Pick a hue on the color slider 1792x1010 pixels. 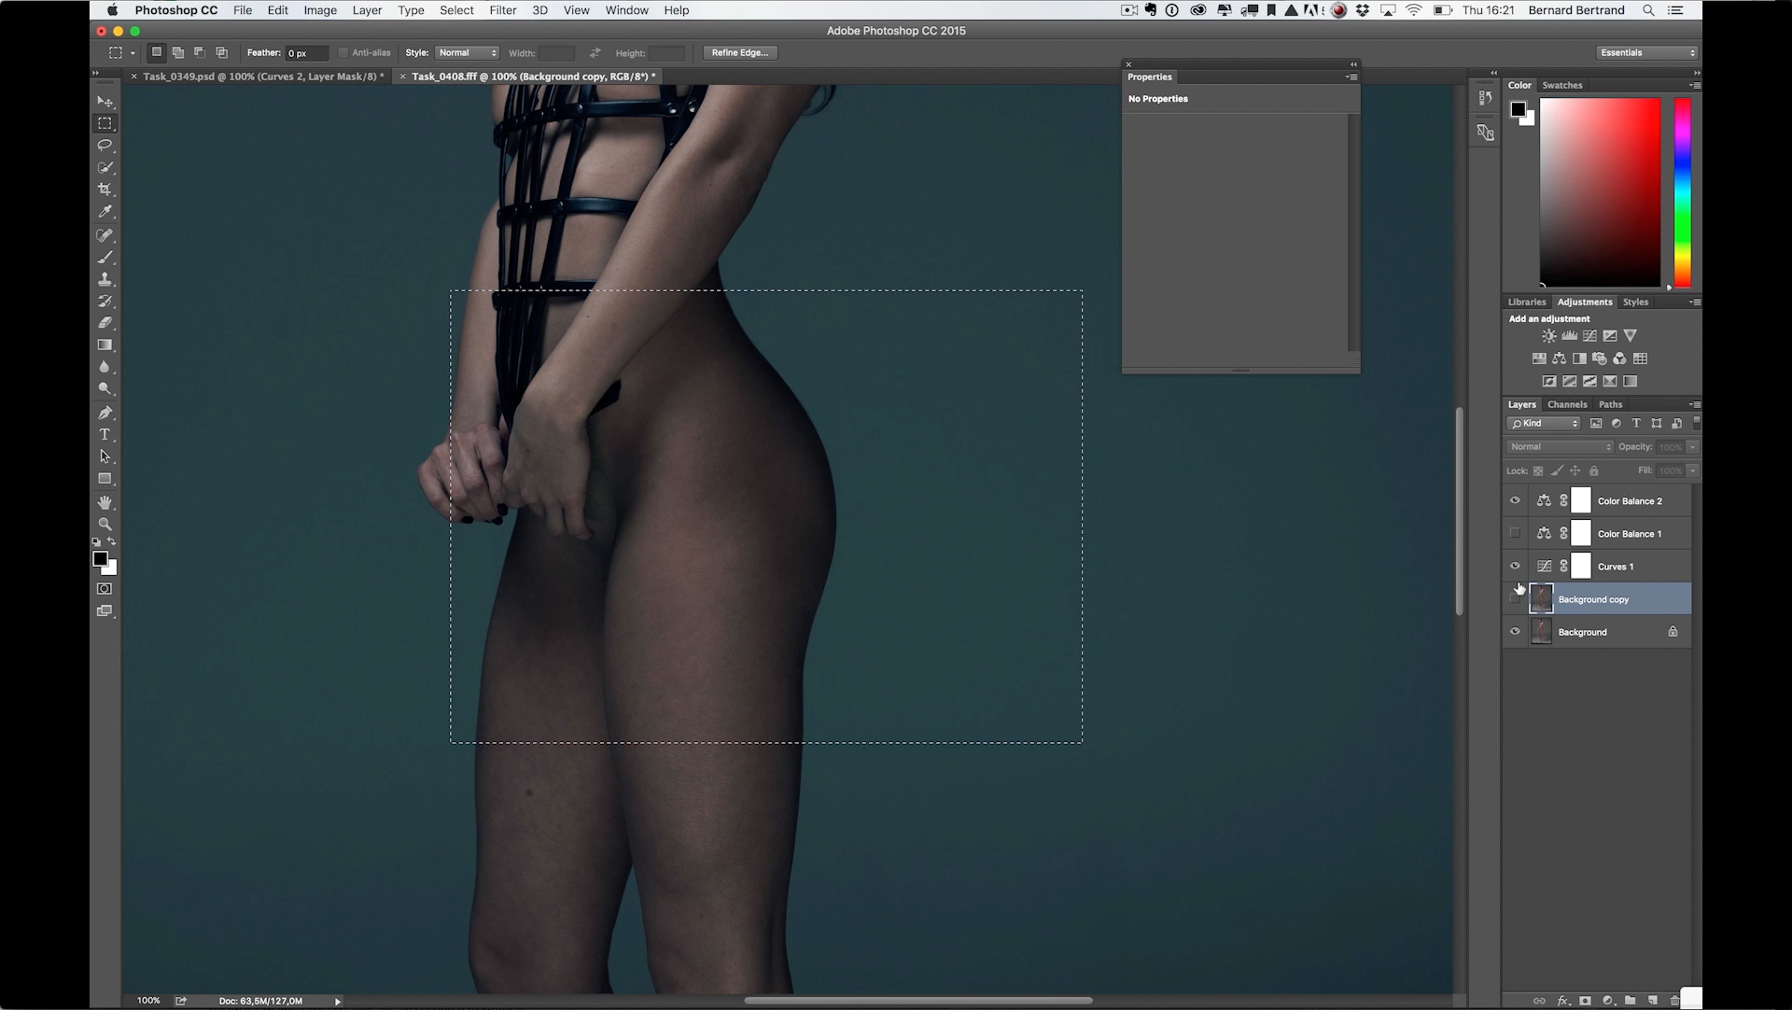1682,193
